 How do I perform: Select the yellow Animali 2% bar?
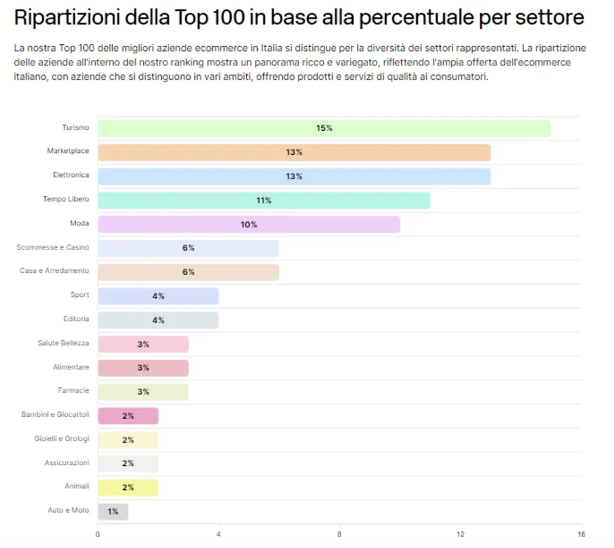click(x=128, y=487)
